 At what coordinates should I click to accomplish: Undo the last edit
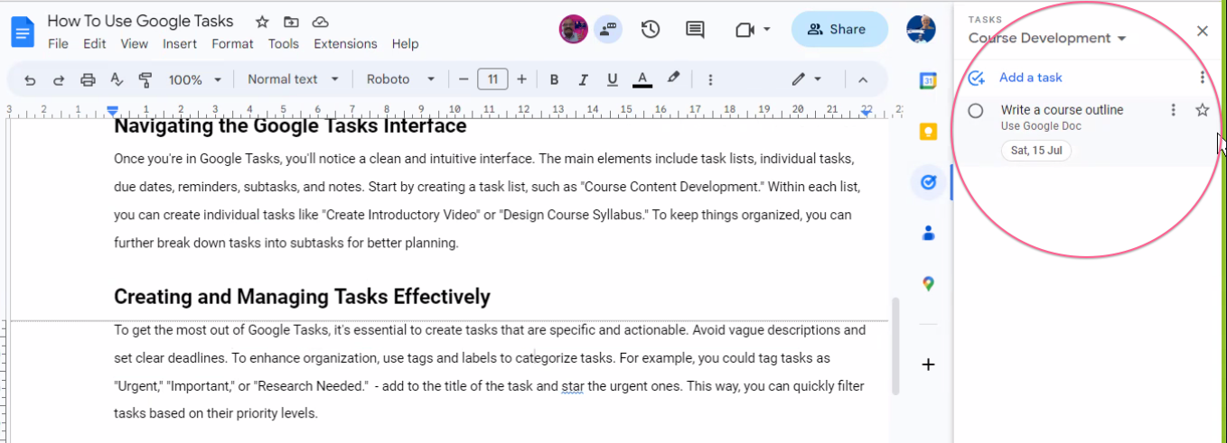click(30, 80)
